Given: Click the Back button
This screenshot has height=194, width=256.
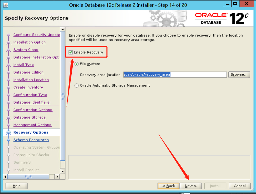Looking at the screenshot, I should pos(168,186).
